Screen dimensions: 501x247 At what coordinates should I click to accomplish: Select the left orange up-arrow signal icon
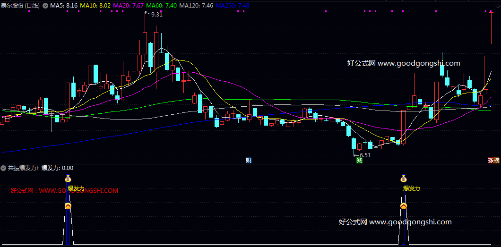pos(68,206)
